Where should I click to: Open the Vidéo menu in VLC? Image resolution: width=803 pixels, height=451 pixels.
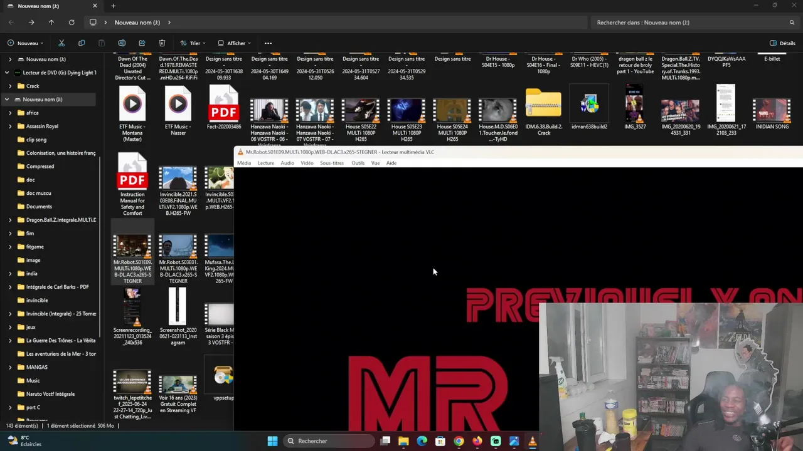click(307, 163)
